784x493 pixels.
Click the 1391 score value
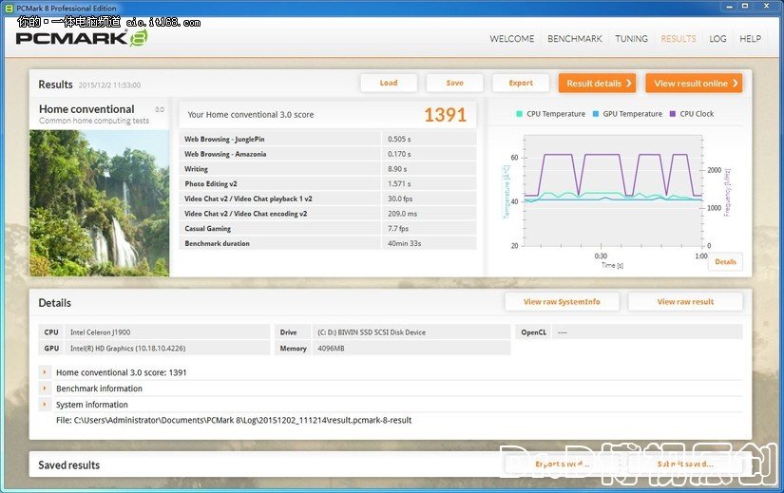(445, 115)
